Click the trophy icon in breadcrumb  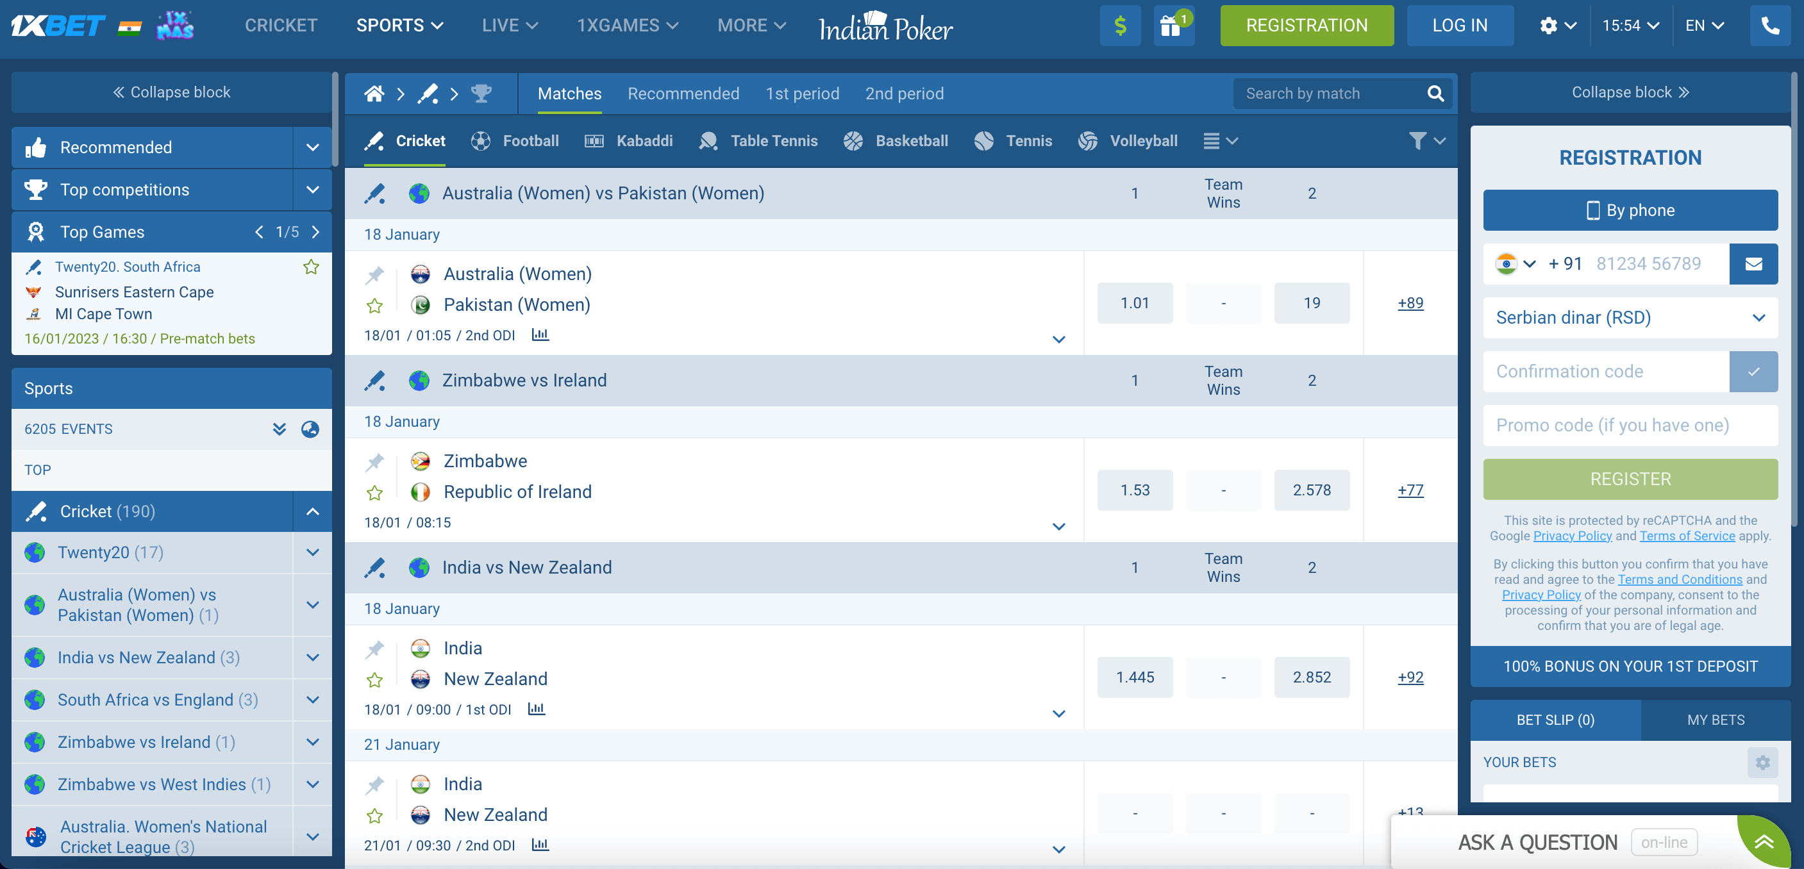coord(481,94)
